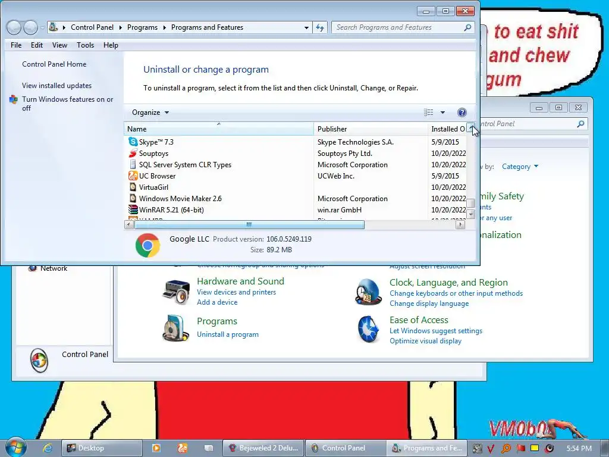Click the SQL Server System CLR Types icon

pos(133,164)
